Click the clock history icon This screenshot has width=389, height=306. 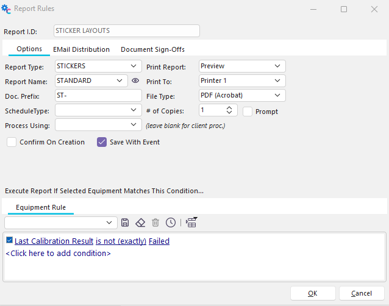click(171, 223)
